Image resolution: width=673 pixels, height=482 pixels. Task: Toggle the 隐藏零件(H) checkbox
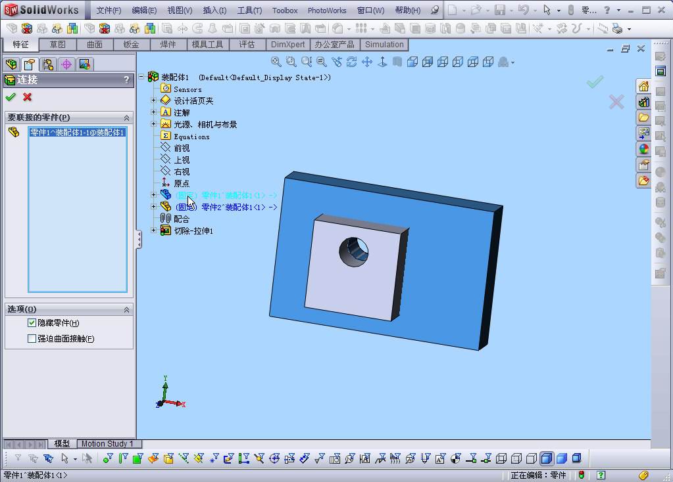(x=32, y=323)
